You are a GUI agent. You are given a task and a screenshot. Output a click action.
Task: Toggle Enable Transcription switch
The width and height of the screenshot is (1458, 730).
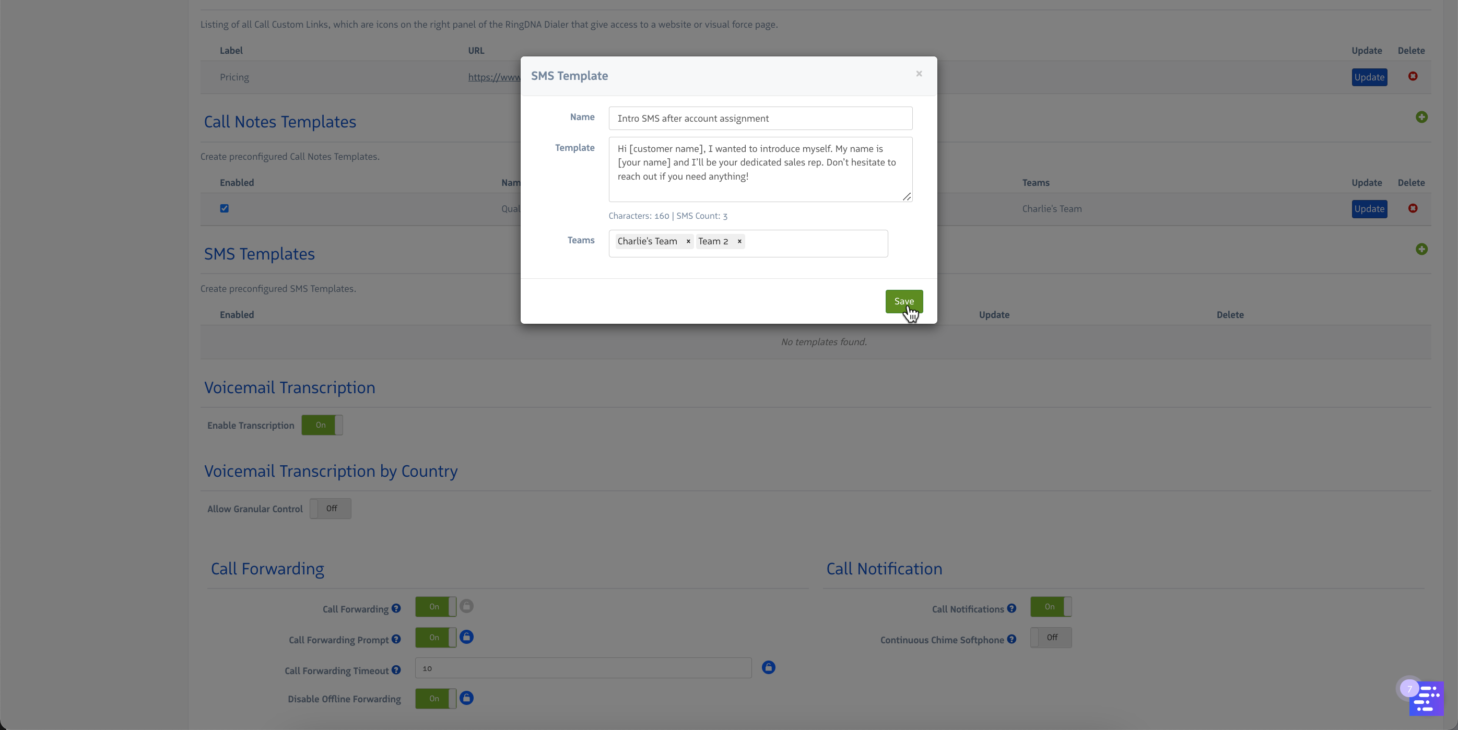click(x=322, y=425)
